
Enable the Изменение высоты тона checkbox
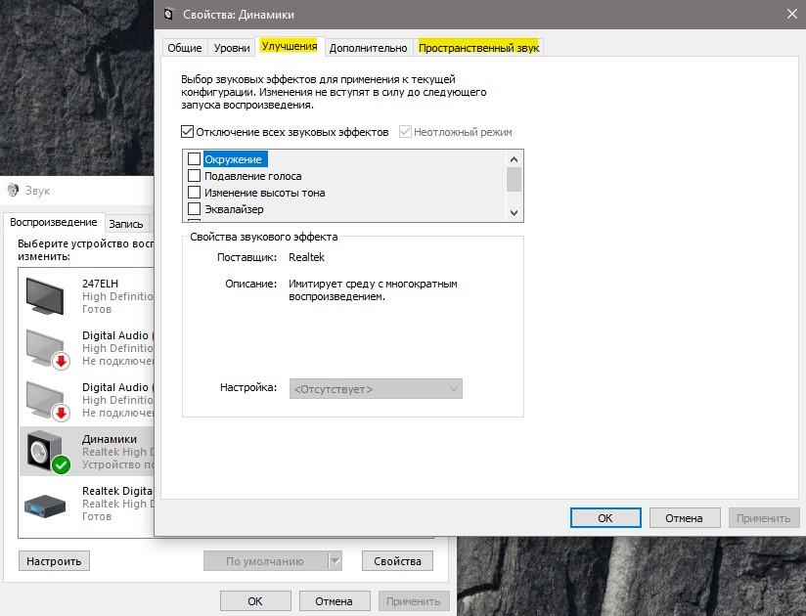click(194, 193)
